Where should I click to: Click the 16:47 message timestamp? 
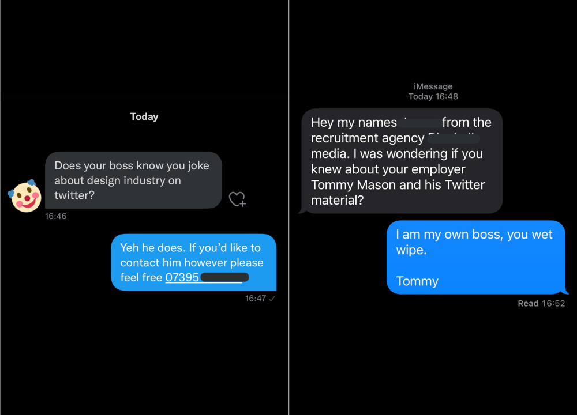255,298
